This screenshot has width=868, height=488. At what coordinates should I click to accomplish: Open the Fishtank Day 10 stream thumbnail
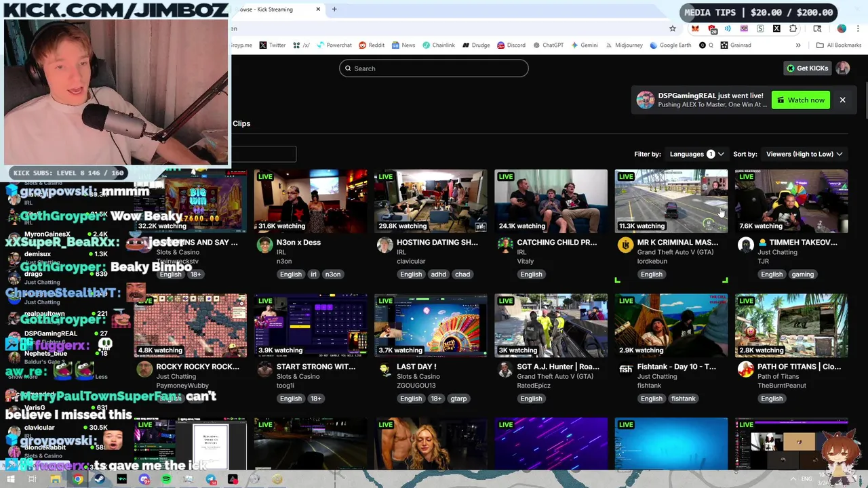pyautogui.click(x=671, y=325)
